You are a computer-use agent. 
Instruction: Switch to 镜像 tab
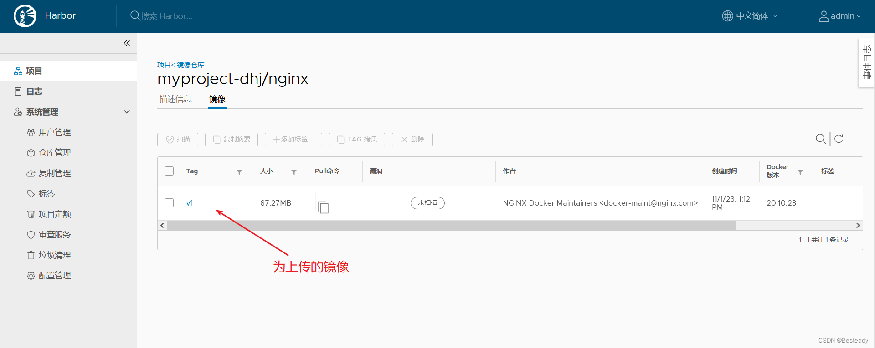217,99
